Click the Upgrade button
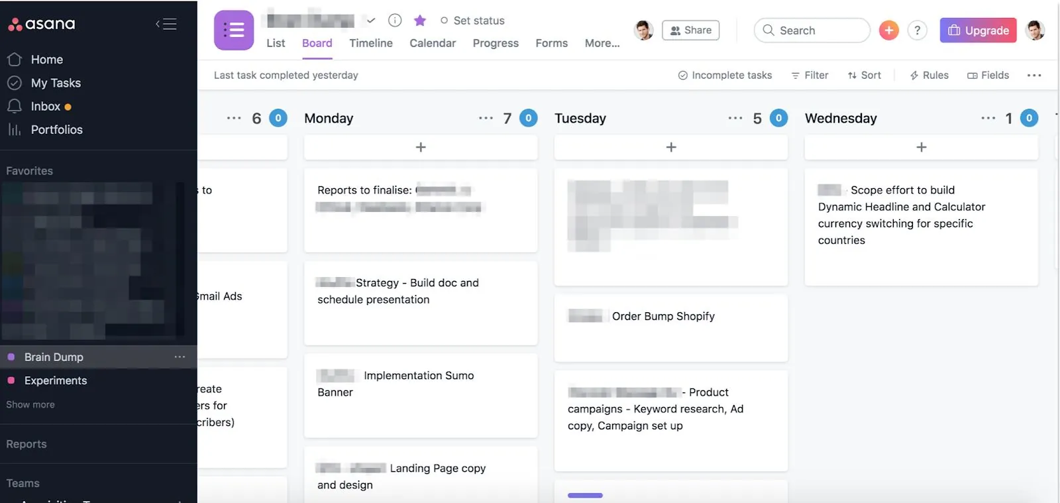1060x503 pixels. coord(978,30)
